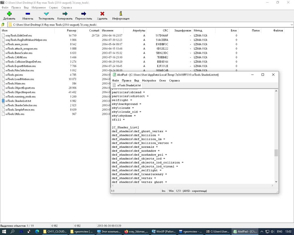Click the red X Delete icon
This screenshot has width=294, height=235.
[102, 14]
